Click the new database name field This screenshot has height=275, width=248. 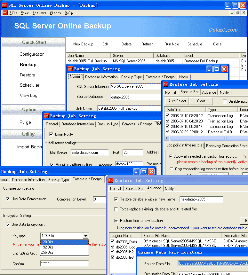point(201,199)
